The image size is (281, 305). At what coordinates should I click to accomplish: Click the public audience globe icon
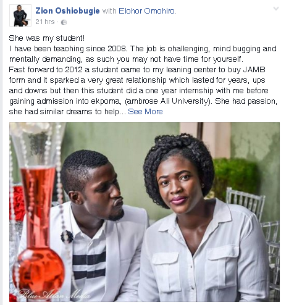(x=64, y=22)
